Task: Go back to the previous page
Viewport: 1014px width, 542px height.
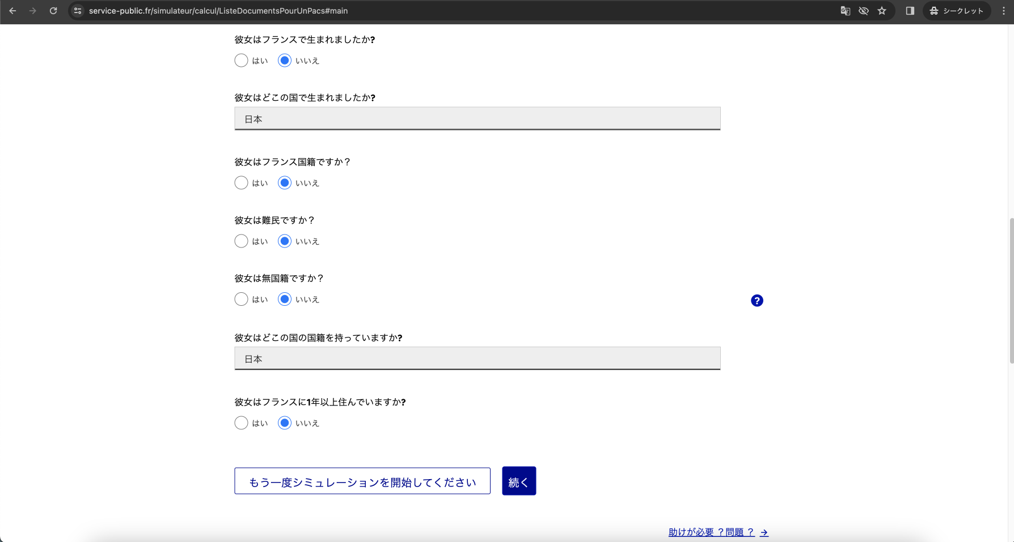Action: [12, 11]
